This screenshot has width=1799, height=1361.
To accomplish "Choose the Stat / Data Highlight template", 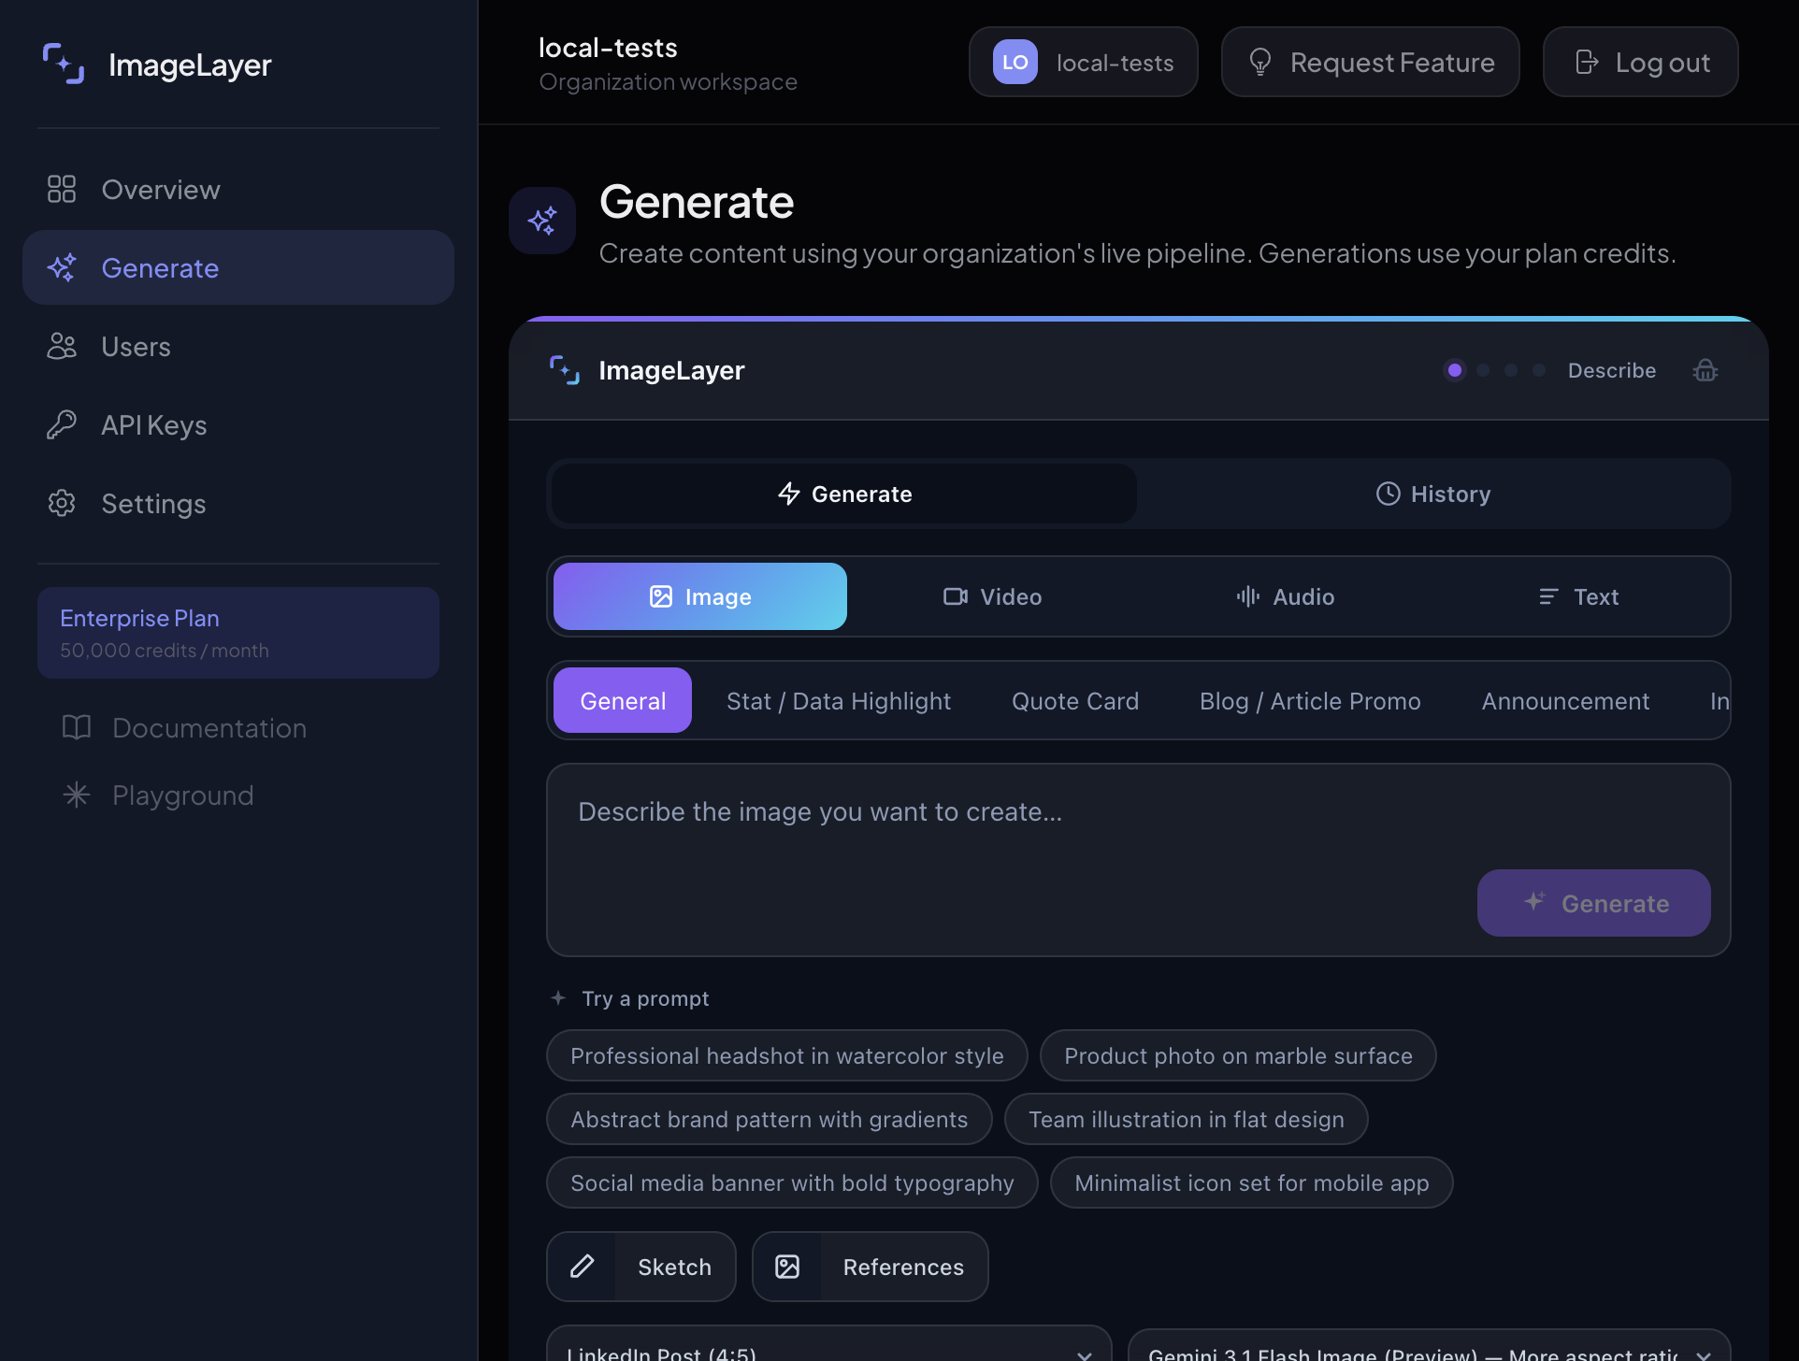I will tap(839, 701).
